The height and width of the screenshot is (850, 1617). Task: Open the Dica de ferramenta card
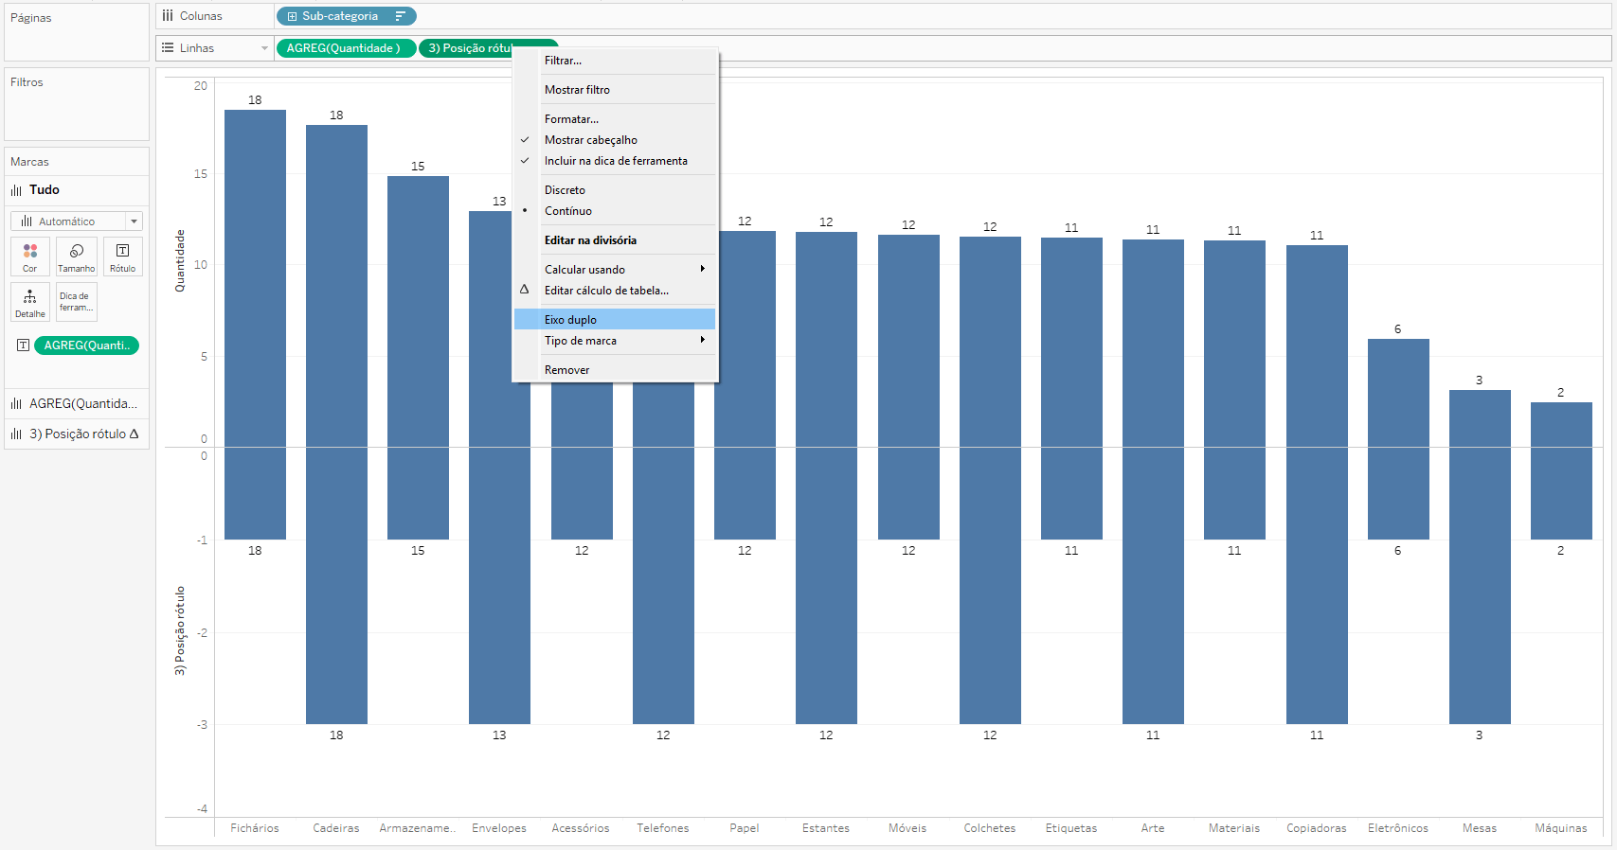tap(76, 302)
